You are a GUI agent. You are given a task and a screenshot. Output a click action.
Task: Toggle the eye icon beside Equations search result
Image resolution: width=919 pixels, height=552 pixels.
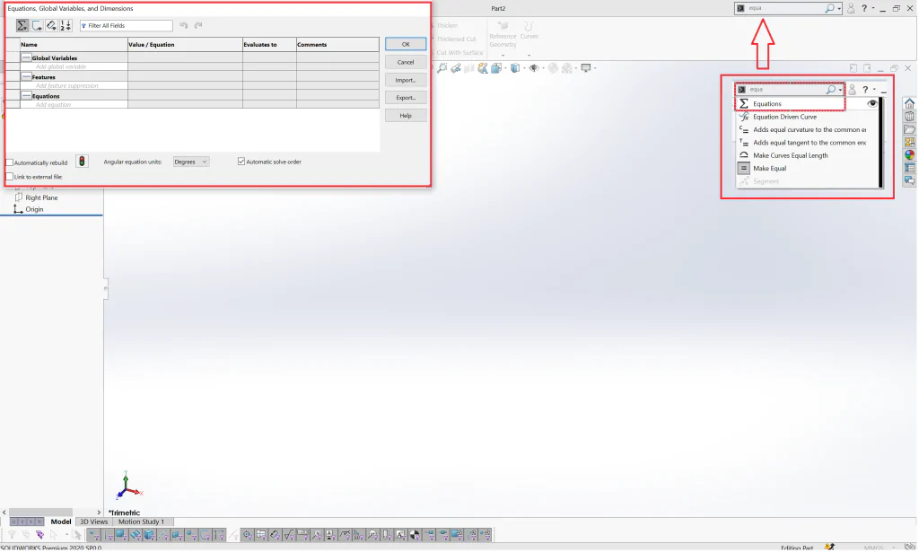[x=872, y=104]
